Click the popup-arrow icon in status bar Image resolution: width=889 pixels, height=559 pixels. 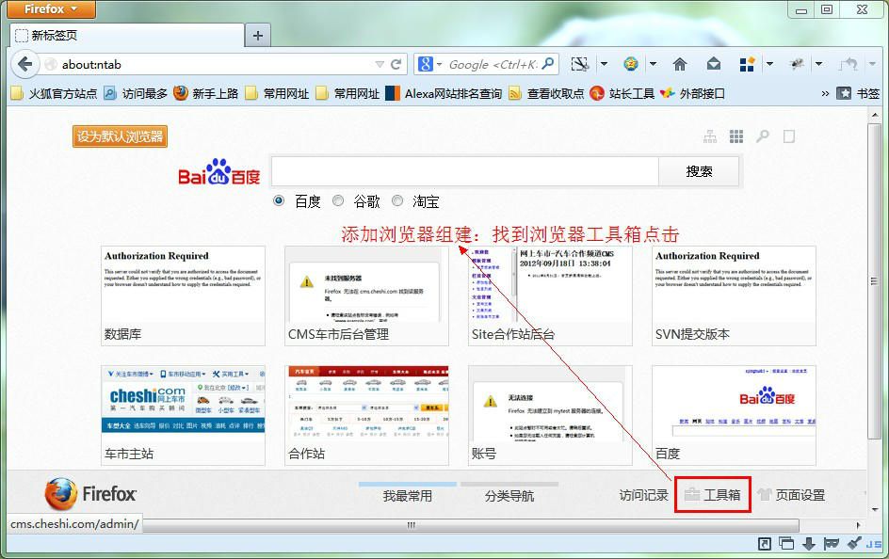[765, 544]
